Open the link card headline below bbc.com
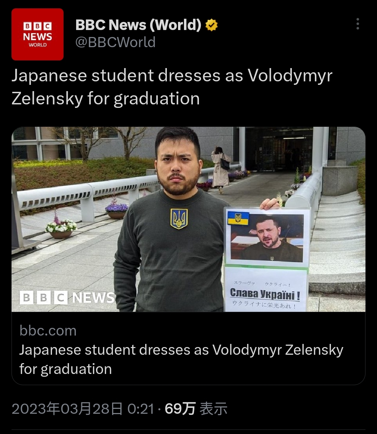 [181, 359]
